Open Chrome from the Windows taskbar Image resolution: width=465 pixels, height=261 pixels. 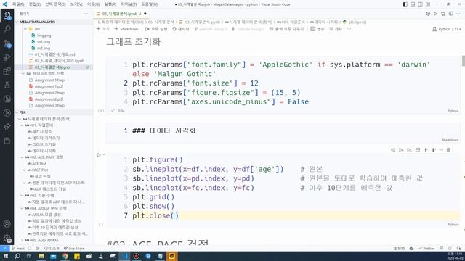[x=65, y=256]
